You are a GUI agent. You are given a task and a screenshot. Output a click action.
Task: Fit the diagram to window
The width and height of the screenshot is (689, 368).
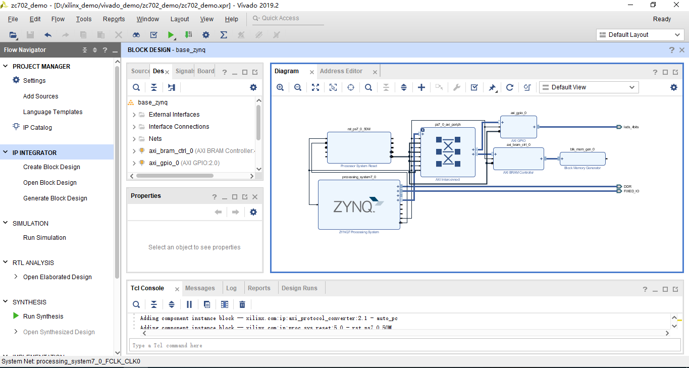pyautogui.click(x=315, y=87)
